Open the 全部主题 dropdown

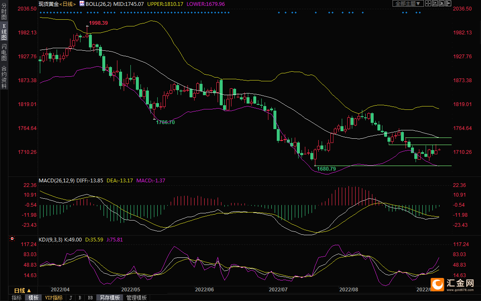[x=407, y=3]
